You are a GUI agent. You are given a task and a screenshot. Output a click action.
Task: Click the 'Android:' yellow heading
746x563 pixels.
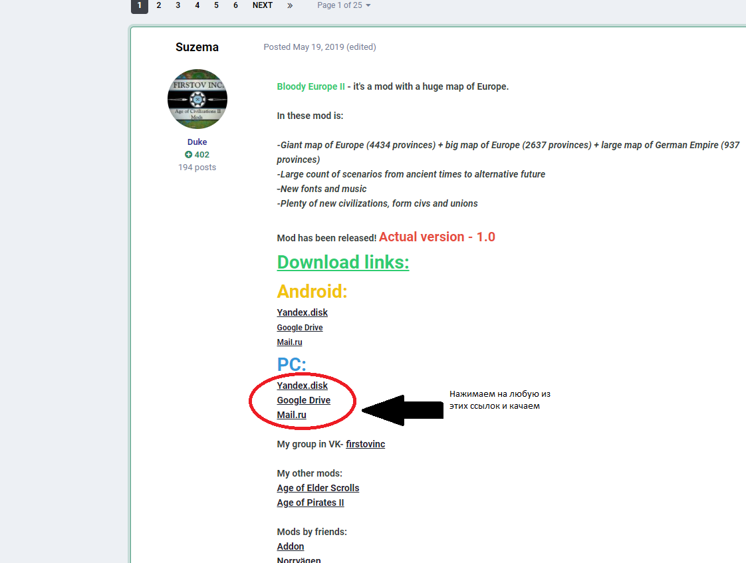pyautogui.click(x=312, y=292)
